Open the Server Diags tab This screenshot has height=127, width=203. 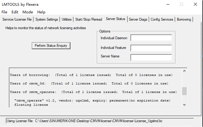[138, 19]
